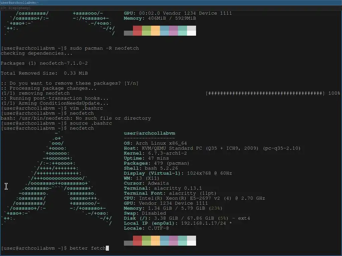Click 'GPU: Vendor 1234 Device 1111' without bus ID
The image size is (342, 256).
point(166,203)
